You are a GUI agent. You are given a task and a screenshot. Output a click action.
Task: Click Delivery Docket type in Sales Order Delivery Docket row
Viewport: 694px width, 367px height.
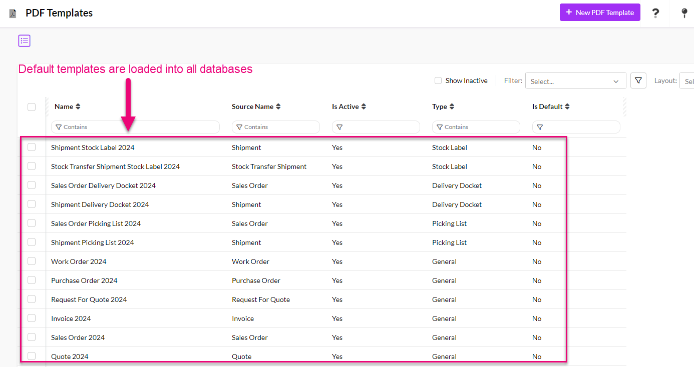(x=457, y=185)
